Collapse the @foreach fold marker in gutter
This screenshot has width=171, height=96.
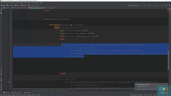pyautogui.click(x=12, y=25)
